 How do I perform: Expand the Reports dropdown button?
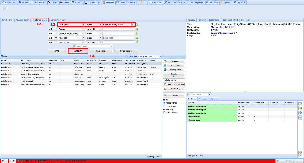174,75
